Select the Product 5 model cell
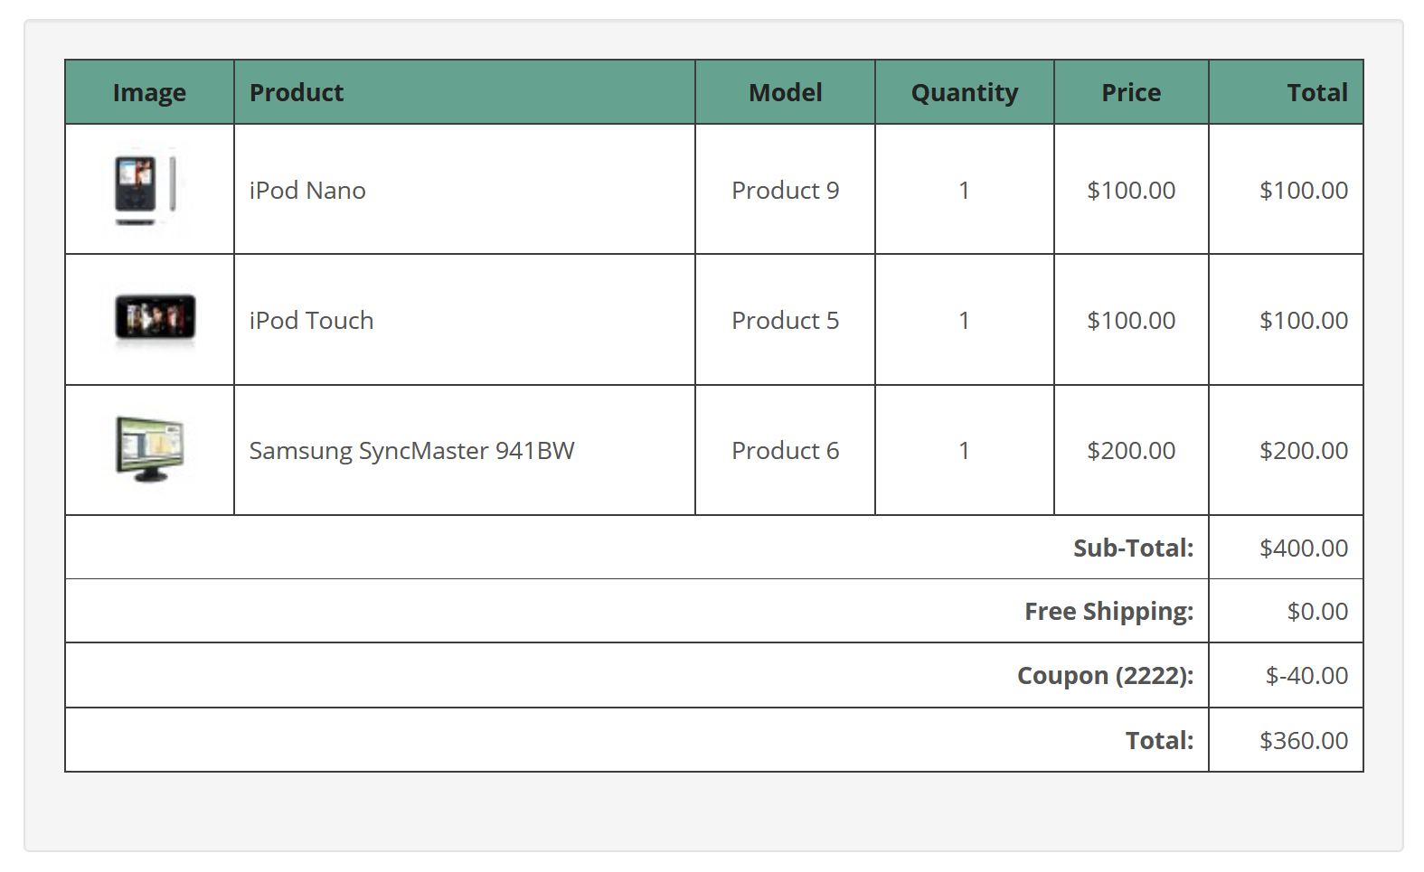This screenshot has width=1424, height=872. click(x=785, y=320)
